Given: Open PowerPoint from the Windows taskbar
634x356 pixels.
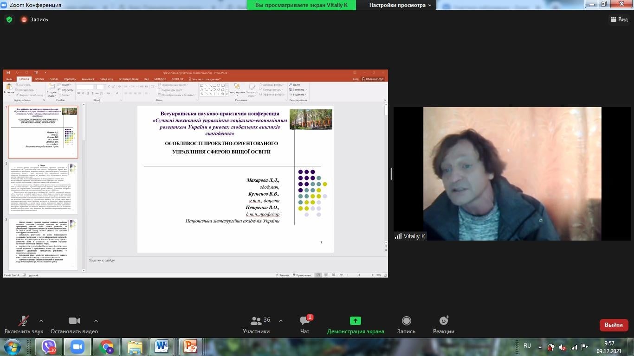Looking at the screenshot, I should coord(190,346).
